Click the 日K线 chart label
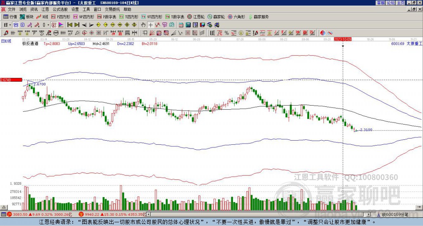Viewport: 423px width, 226px height. tap(6, 41)
